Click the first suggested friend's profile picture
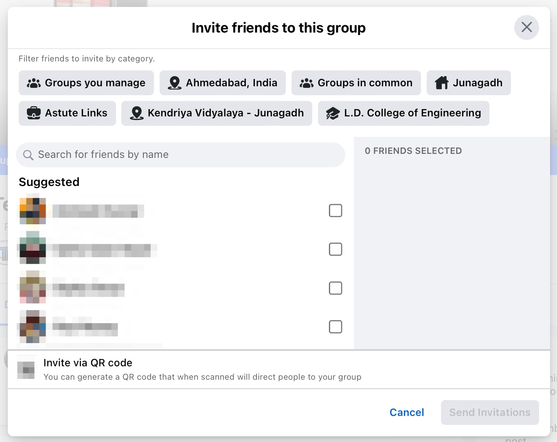Image resolution: width=557 pixels, height=442 pixels. tap(32, 210)
